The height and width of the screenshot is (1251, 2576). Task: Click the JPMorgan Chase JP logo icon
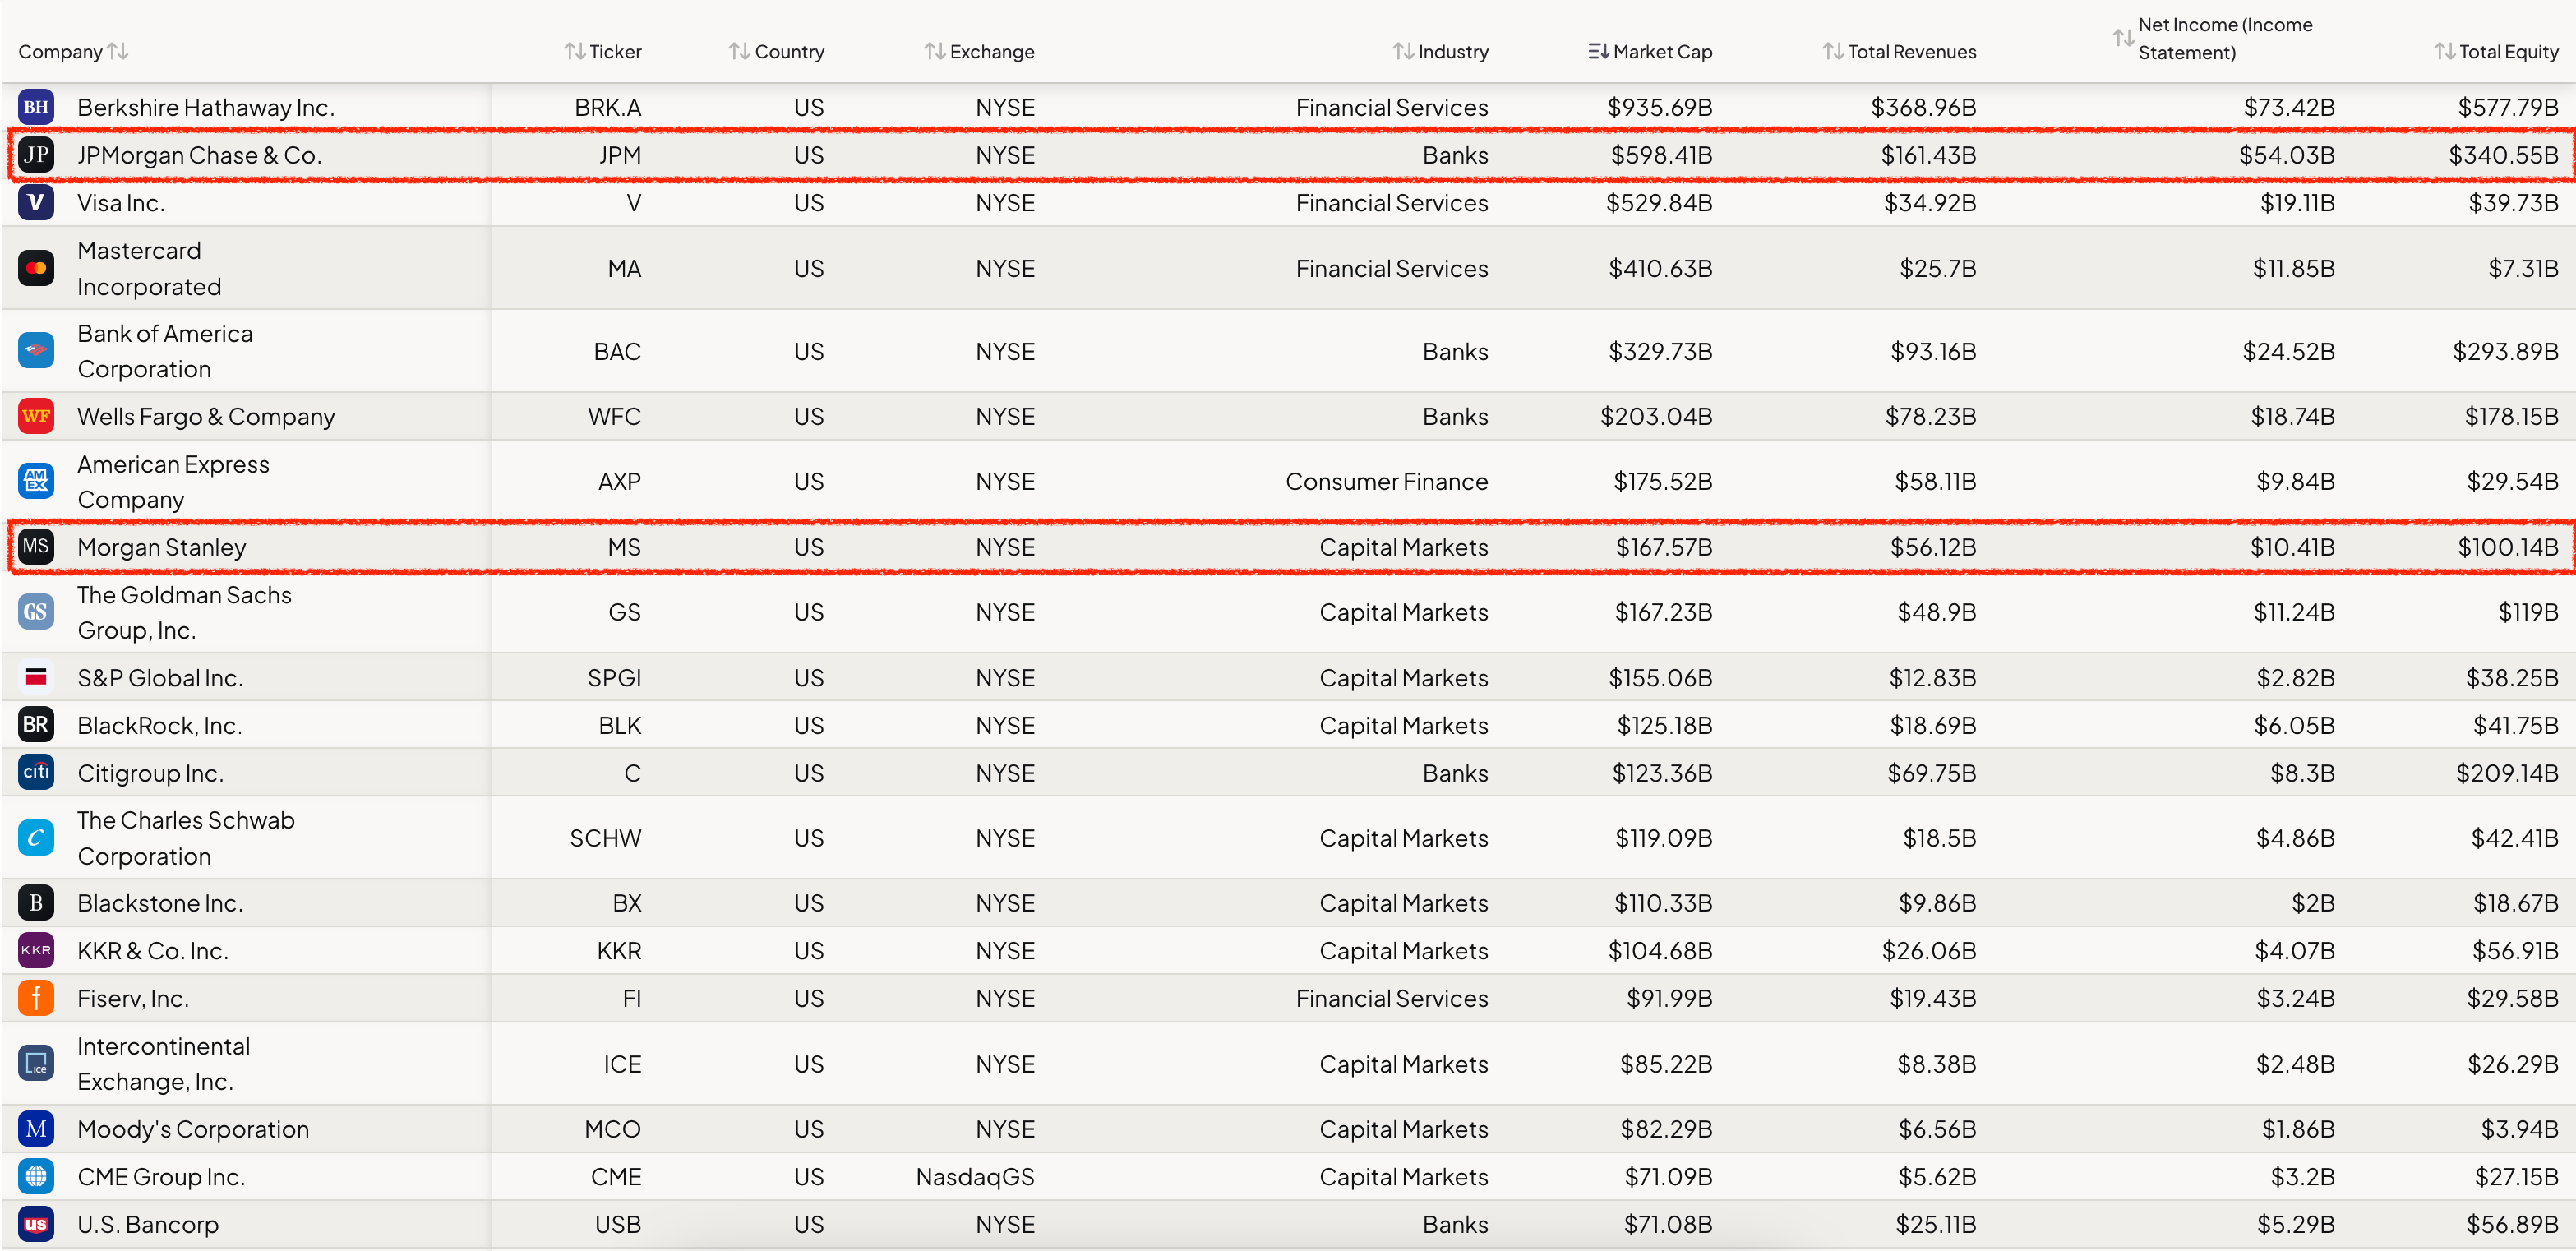pos(36,155)
